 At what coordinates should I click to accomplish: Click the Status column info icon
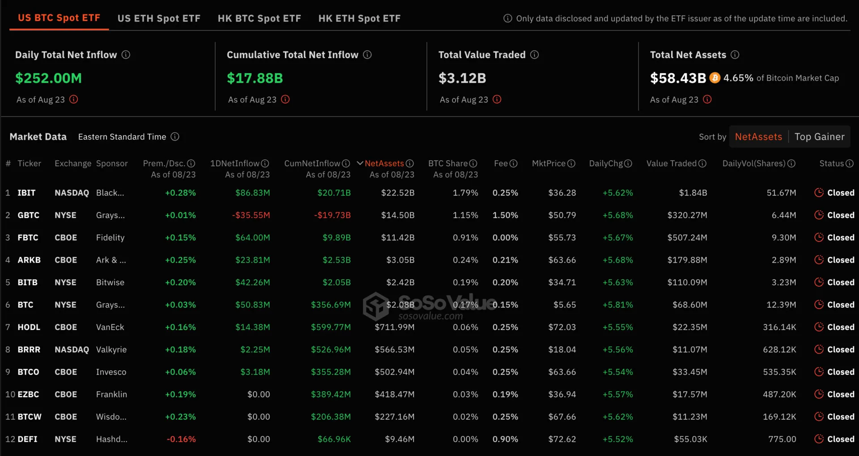point(850,163)
